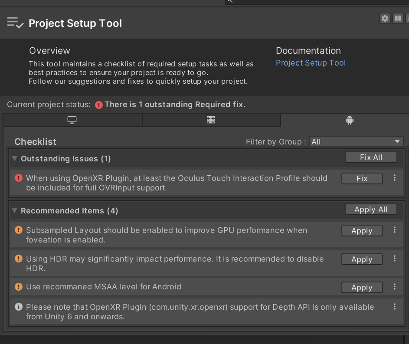
Task: Collapse the Recommended Items section
Action: tap(15, 211)
